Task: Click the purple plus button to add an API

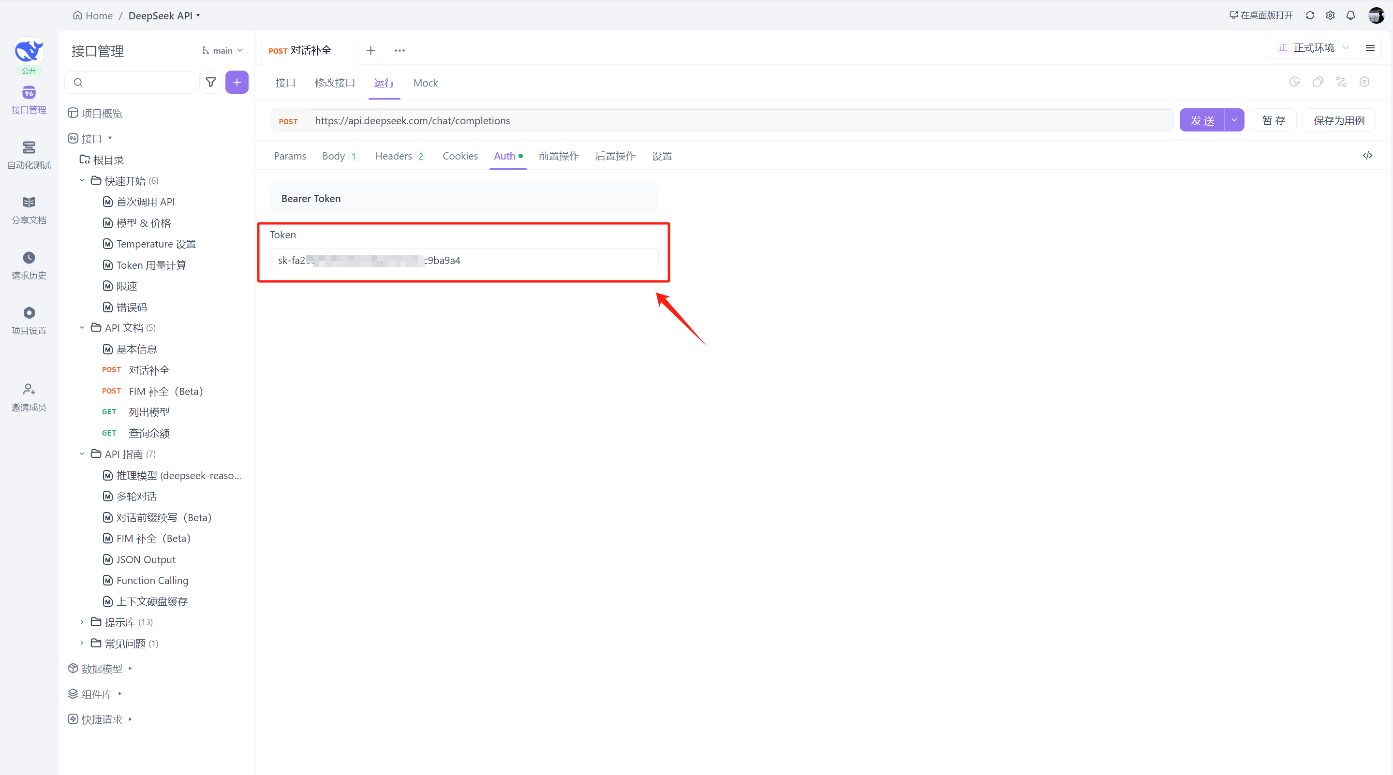Action: [237, 82]
